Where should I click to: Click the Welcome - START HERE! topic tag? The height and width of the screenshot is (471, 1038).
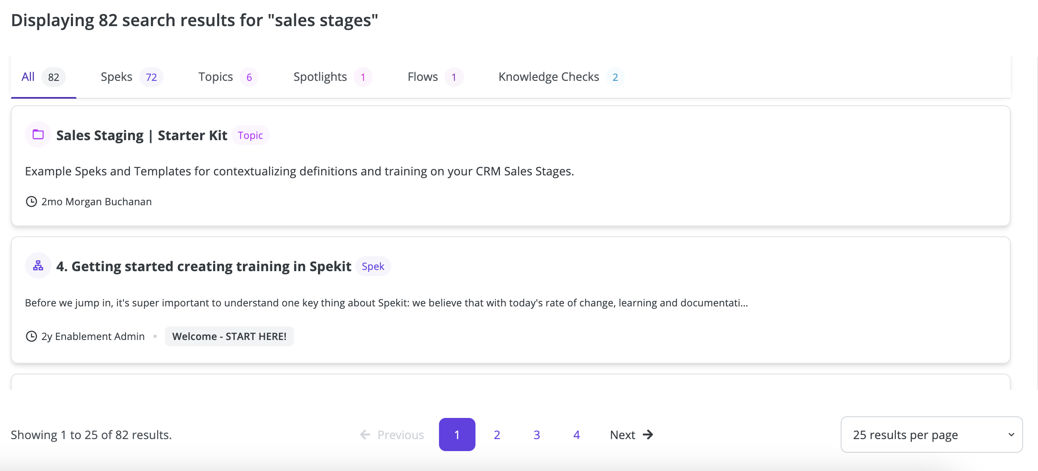(229, 336)
